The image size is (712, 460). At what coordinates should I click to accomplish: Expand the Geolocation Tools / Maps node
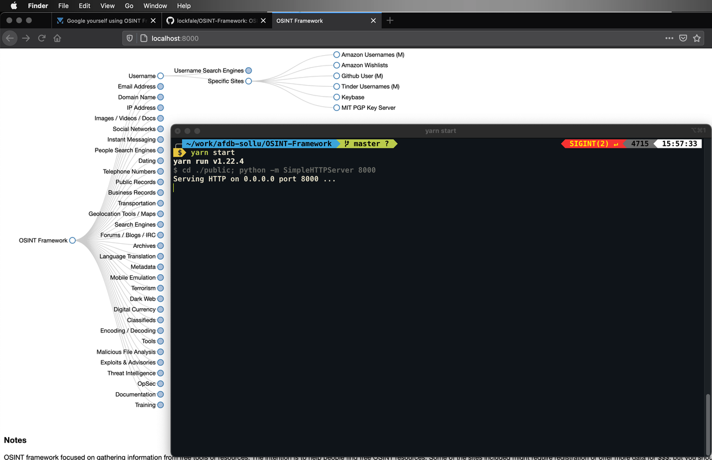[161, 214]
